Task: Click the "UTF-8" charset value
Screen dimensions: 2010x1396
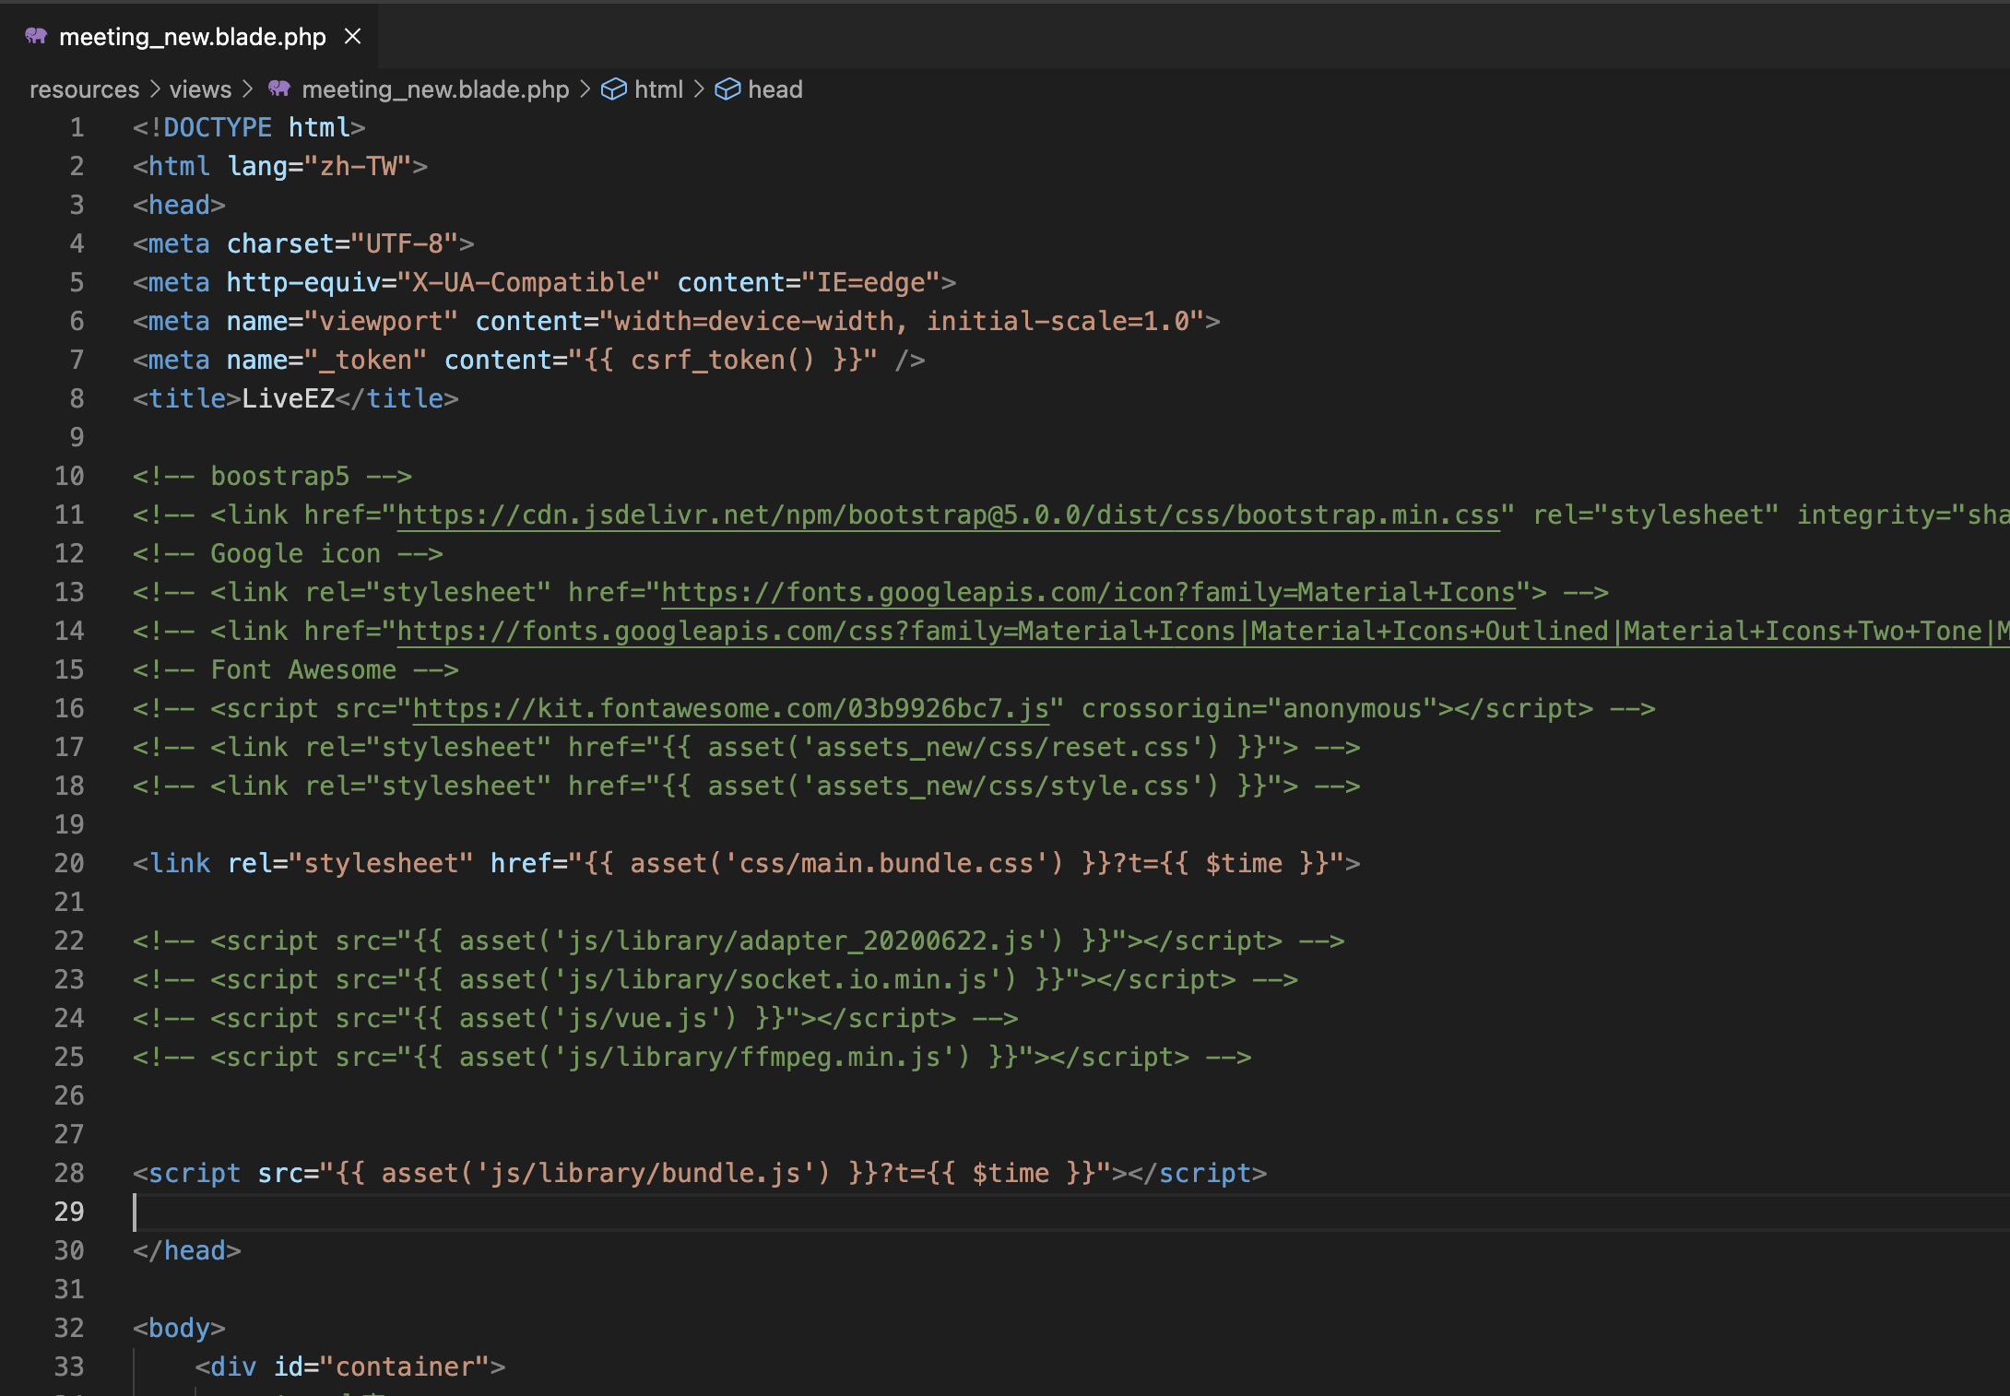Action: click(405, 243)
